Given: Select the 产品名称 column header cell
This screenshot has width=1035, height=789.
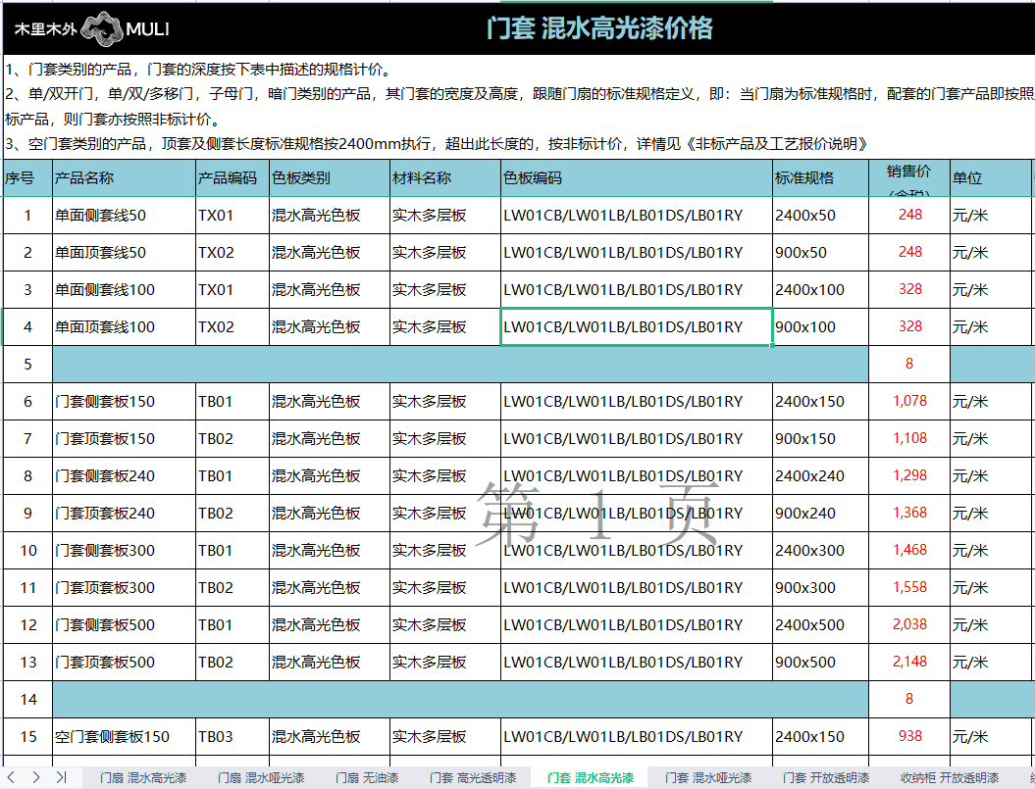Looking at the screenshot, I should coord(124,178).
